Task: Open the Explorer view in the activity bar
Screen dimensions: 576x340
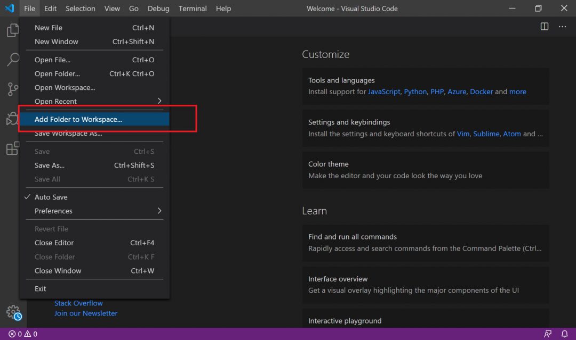Action: point(12,30)
